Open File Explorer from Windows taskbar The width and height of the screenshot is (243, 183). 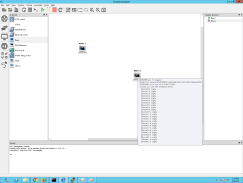25,180
